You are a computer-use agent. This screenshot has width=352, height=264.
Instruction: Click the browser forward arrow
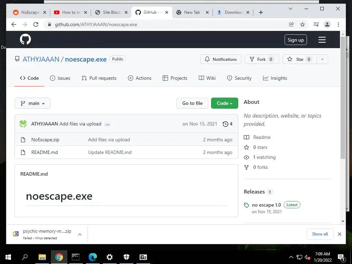point(25,24)
